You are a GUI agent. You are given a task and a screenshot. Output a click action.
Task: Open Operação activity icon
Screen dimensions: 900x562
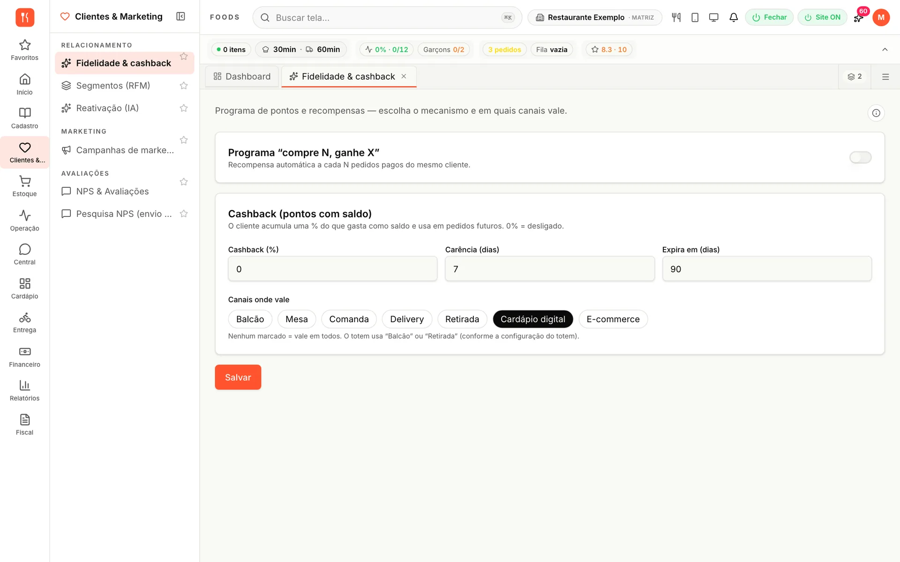click(24, 220)
